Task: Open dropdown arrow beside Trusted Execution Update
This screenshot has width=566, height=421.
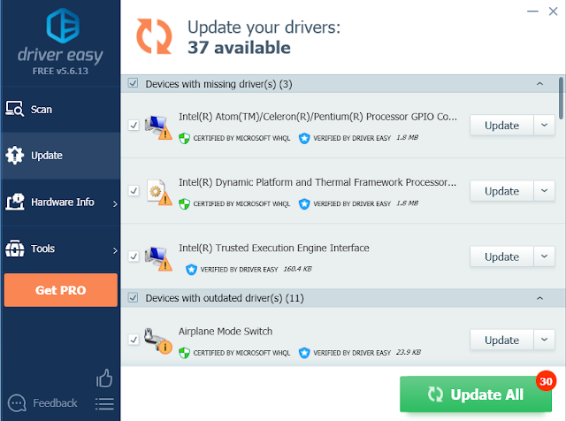Action: 545,256
